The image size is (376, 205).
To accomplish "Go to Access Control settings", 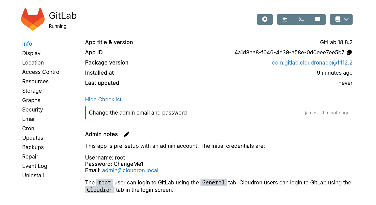I will 41,72.
